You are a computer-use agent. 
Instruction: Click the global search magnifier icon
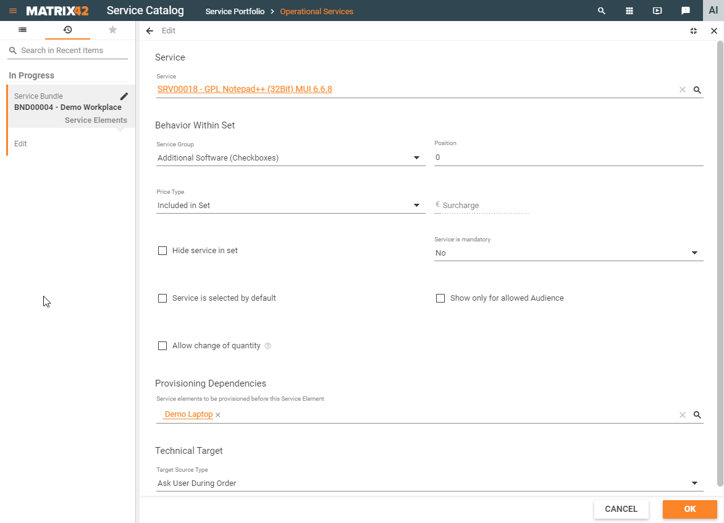[602, 11]
